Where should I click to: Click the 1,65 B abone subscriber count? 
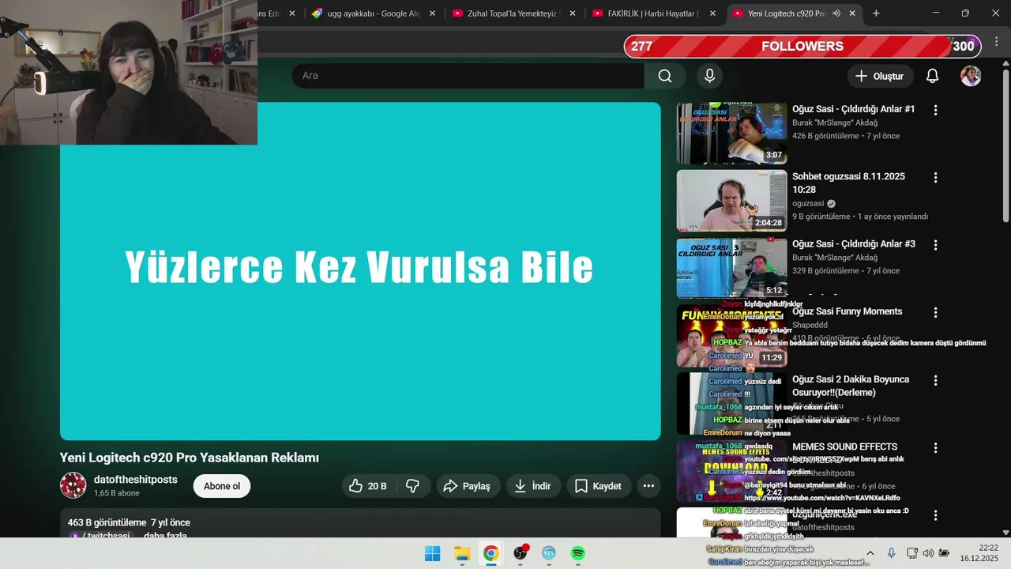click(116, 493)
